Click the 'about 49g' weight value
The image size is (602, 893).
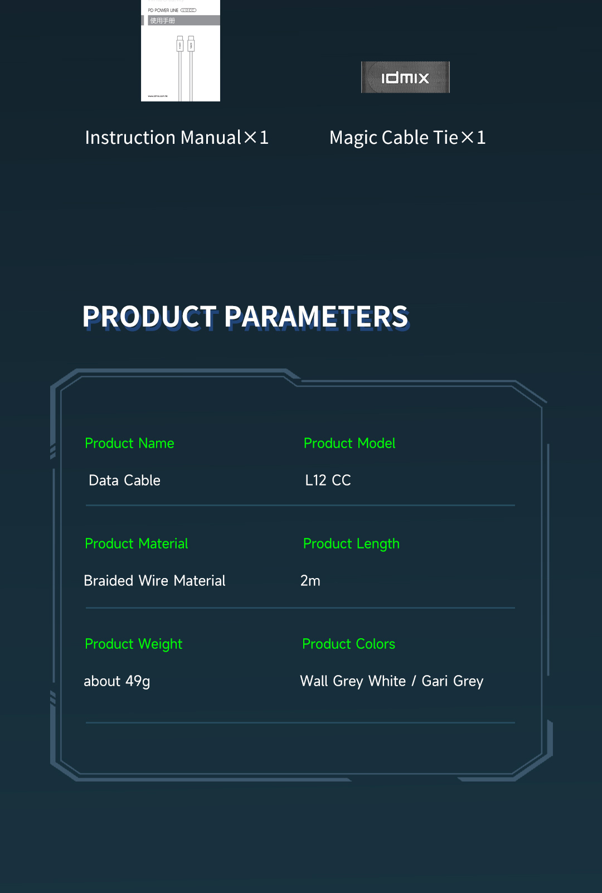coord(117,682)
